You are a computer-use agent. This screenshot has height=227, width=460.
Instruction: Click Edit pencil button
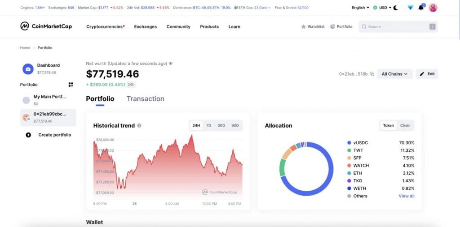point(427,74)
